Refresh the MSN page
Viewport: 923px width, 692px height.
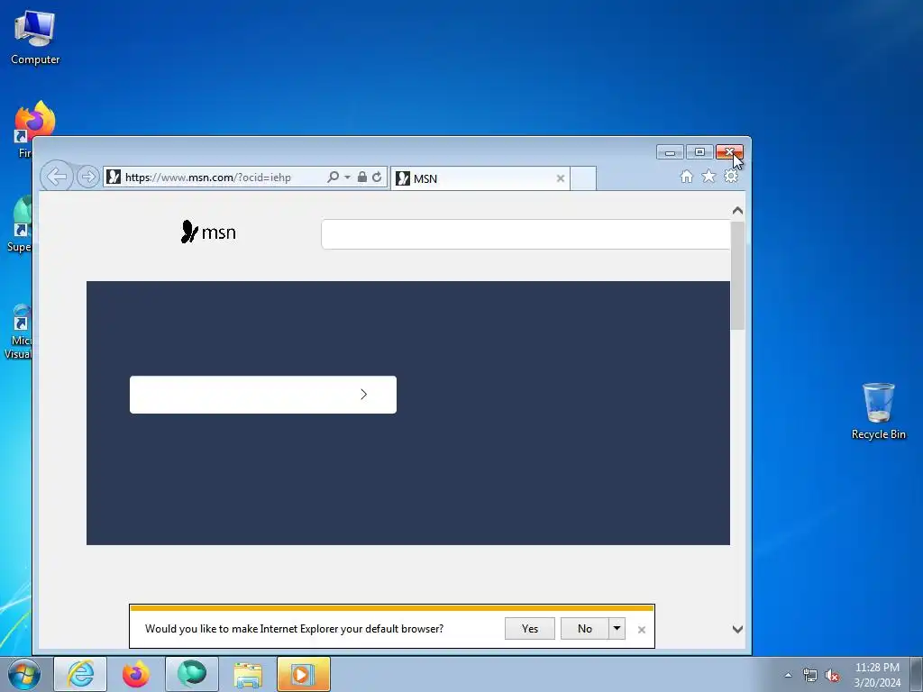click(x=377, y=177)
